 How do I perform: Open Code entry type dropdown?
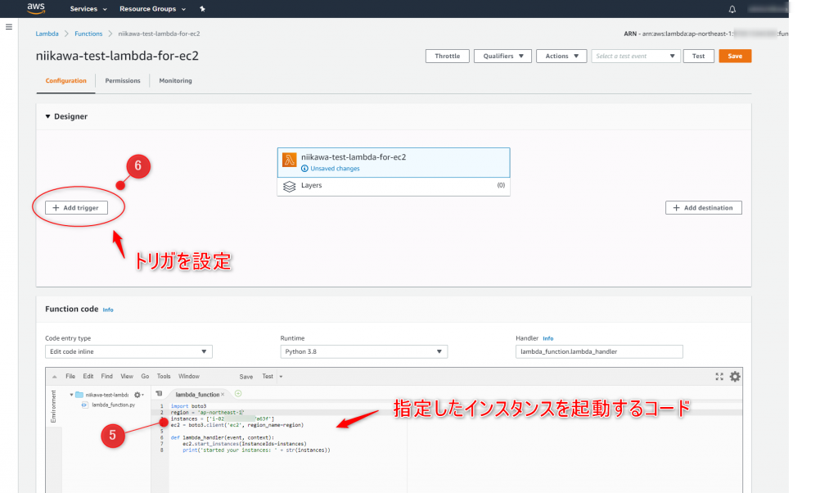click(x=128, y=351)
